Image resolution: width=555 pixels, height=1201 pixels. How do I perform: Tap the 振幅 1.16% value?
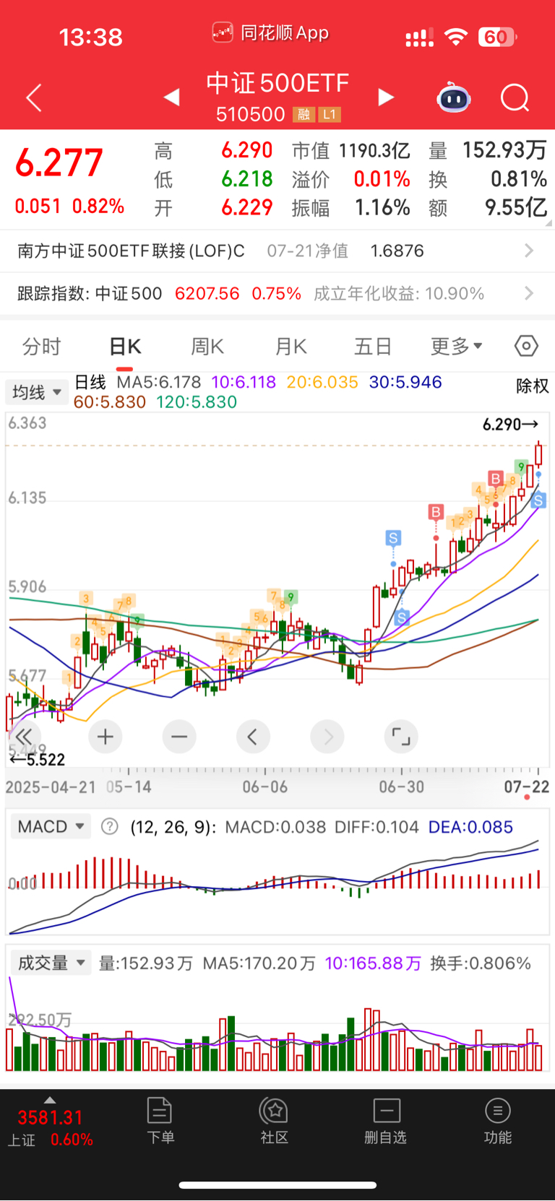point(382,208)
